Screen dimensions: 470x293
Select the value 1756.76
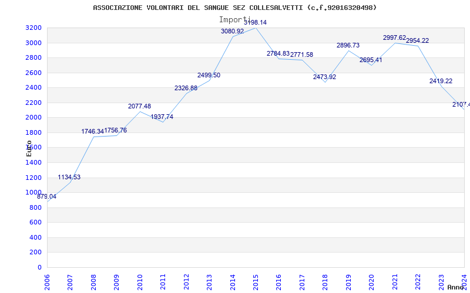[115, 130]
